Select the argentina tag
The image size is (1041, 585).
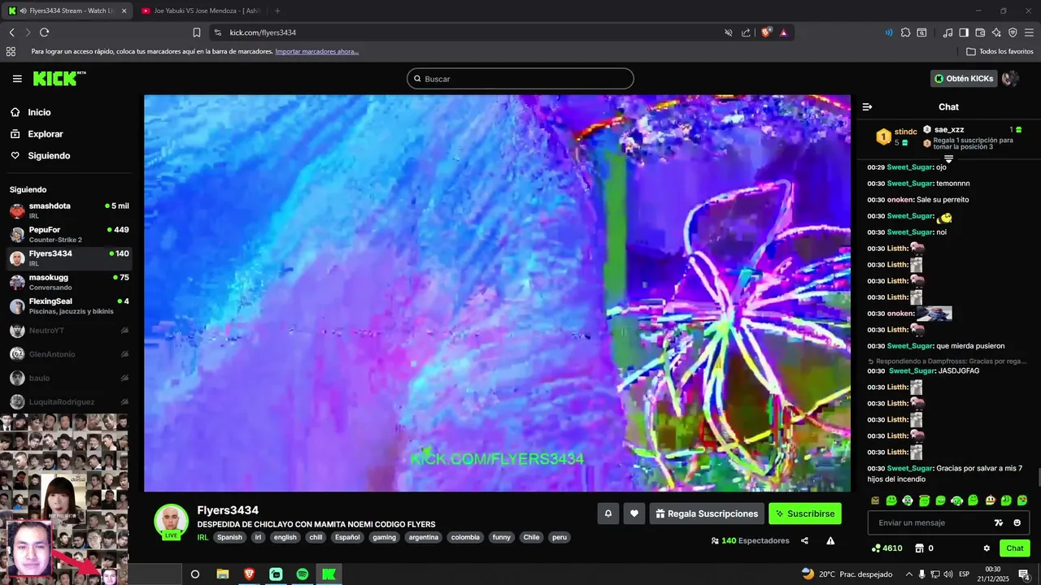click(x=424, y=537)
